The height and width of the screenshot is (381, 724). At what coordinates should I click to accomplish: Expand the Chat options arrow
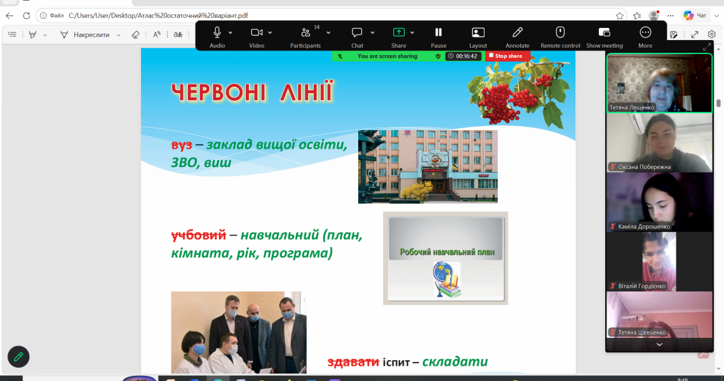(x=372, y=33)
